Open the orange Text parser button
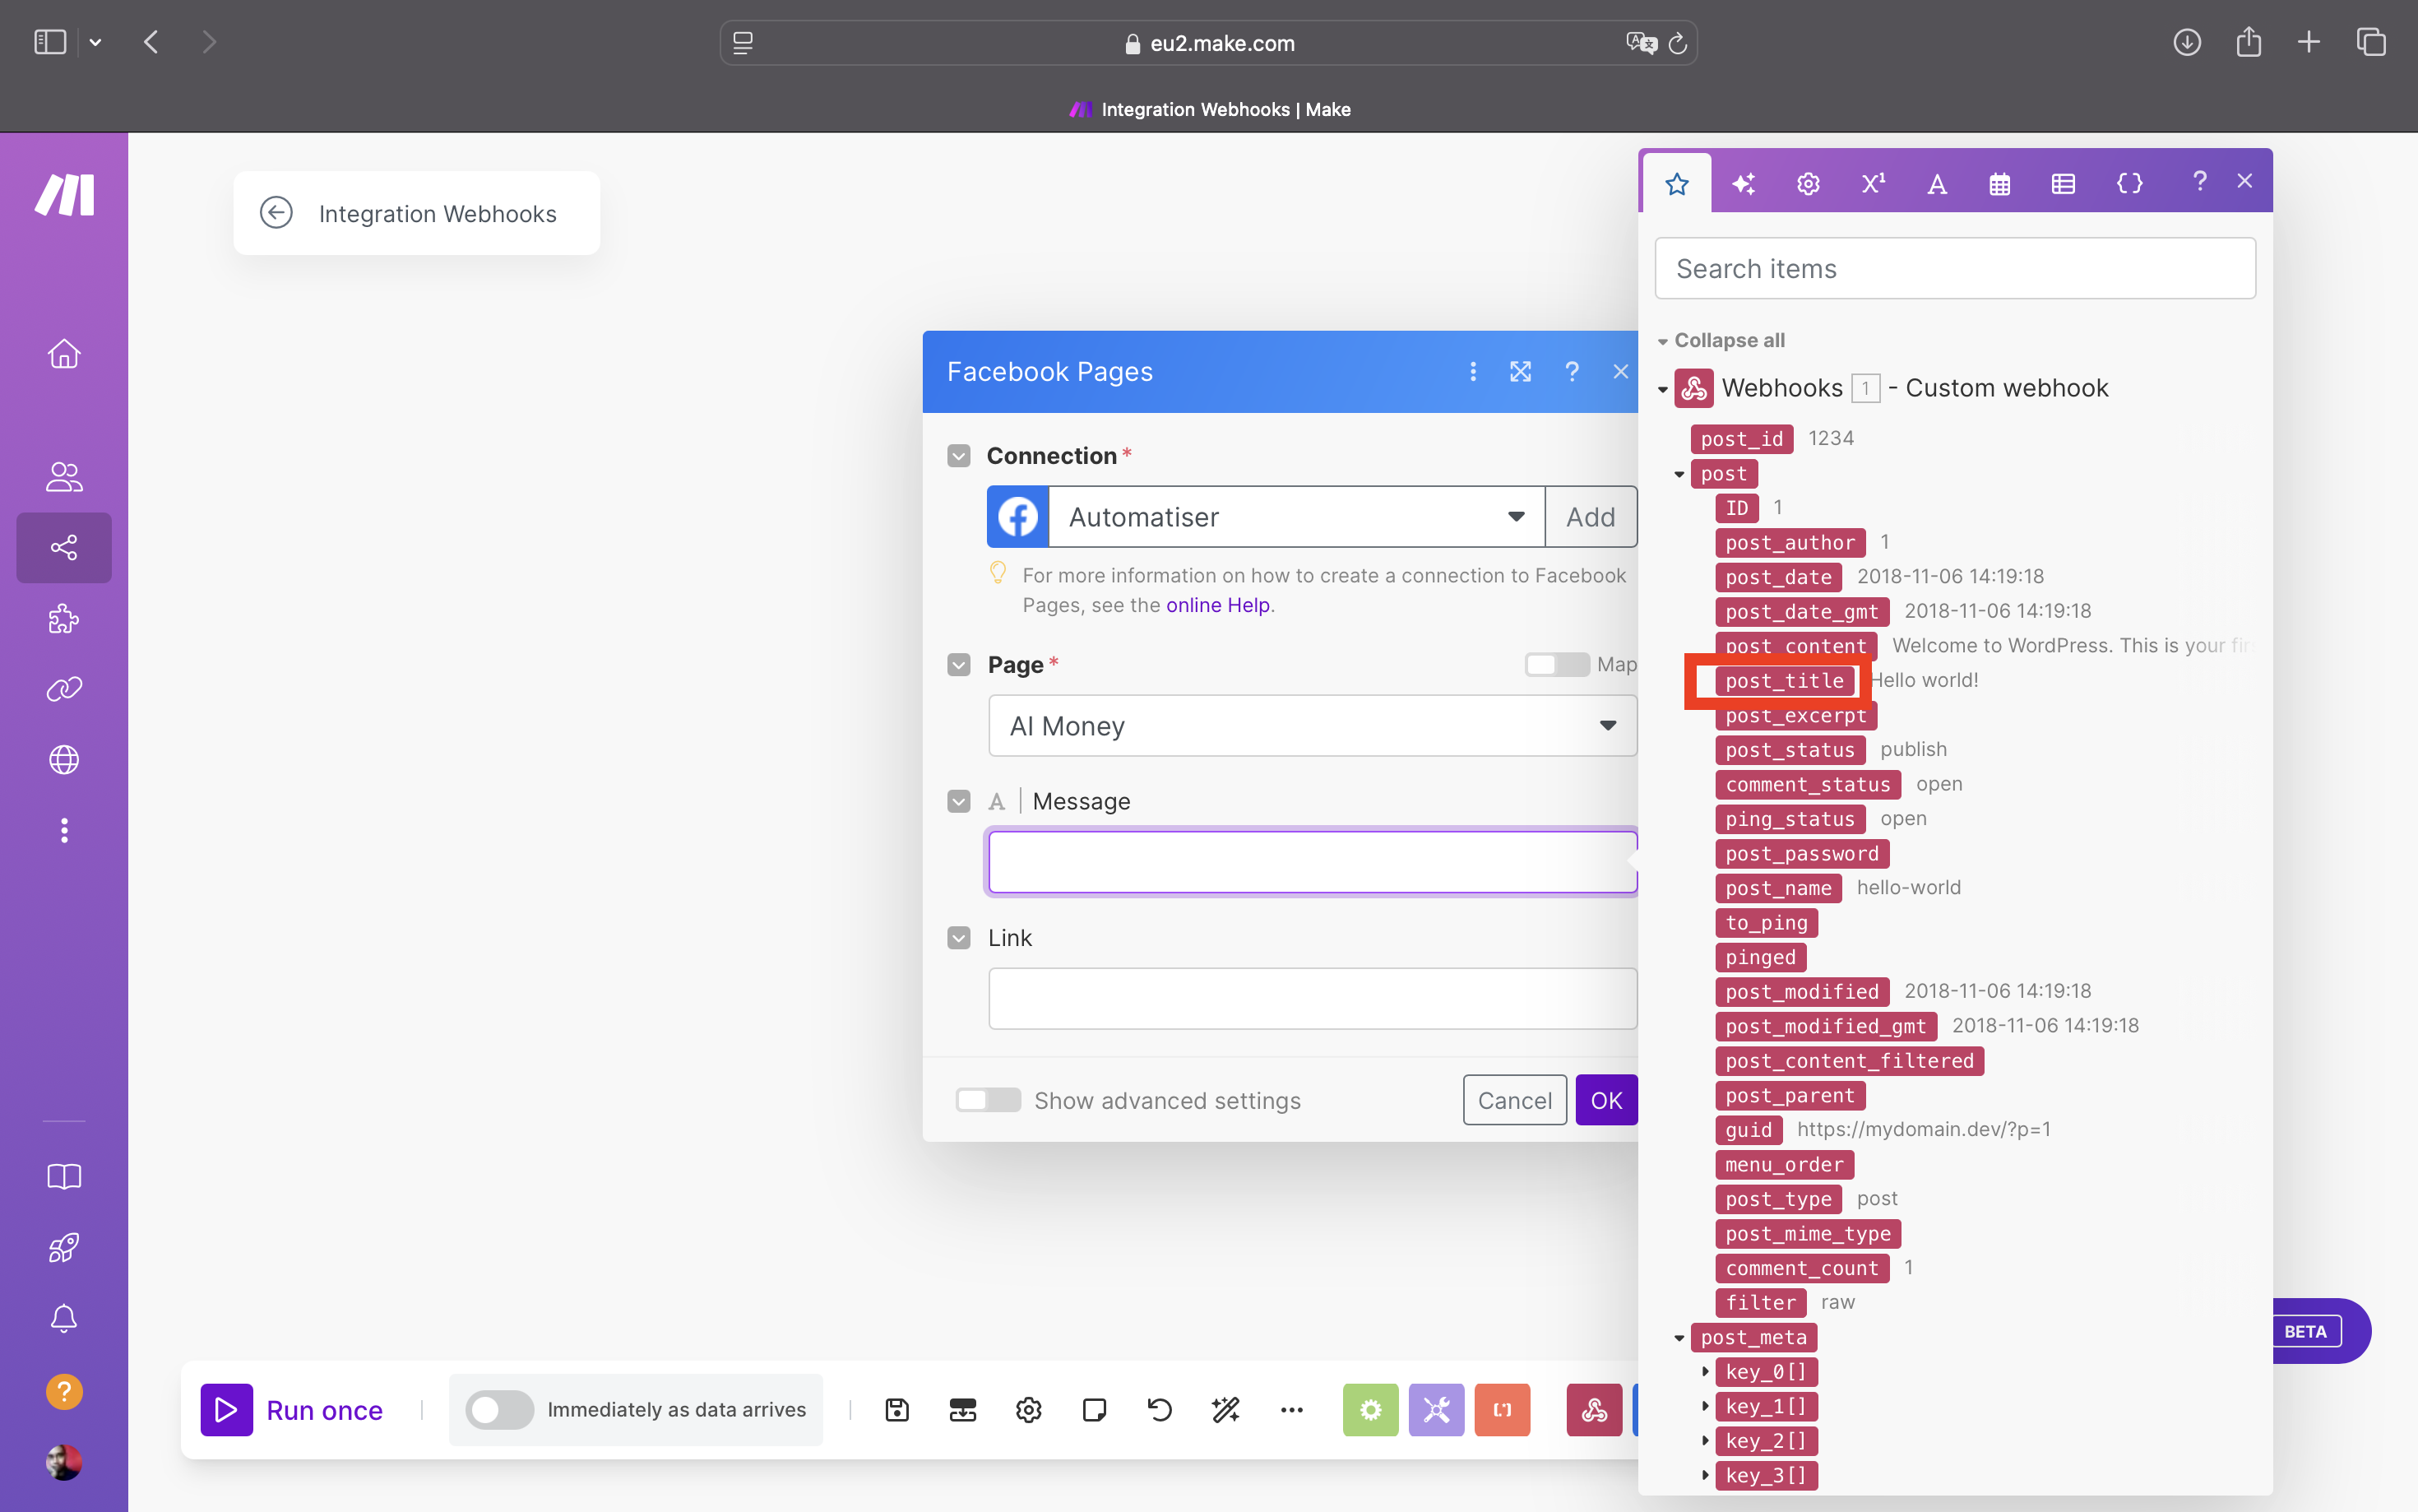 (x=1503, y=1410)
